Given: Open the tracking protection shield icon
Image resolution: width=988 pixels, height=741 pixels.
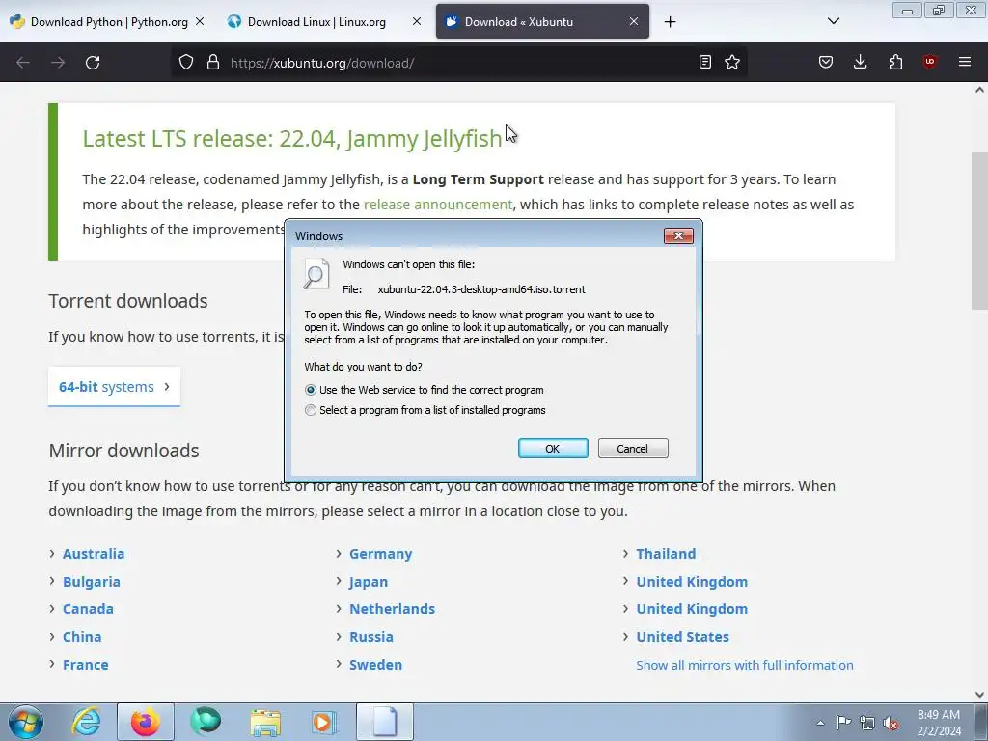Looking at the screenshot, I should pyautogui.click(x=186, y=63).
